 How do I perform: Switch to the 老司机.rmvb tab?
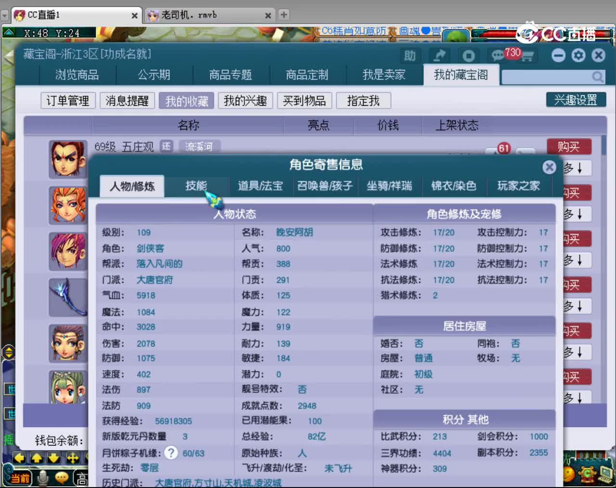[x=209, y=15]
